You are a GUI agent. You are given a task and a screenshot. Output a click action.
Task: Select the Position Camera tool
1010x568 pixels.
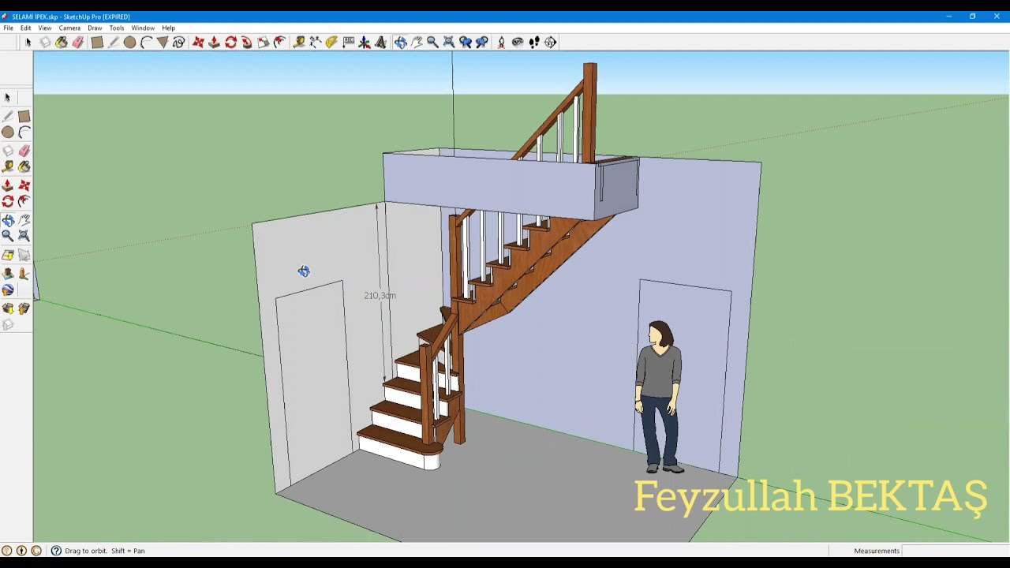tap(501, 42)
